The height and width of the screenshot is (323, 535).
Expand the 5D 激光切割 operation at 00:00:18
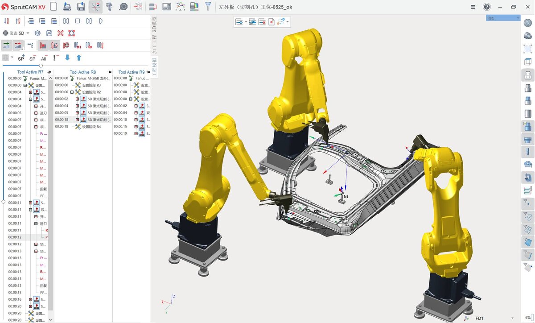(77, 120)
